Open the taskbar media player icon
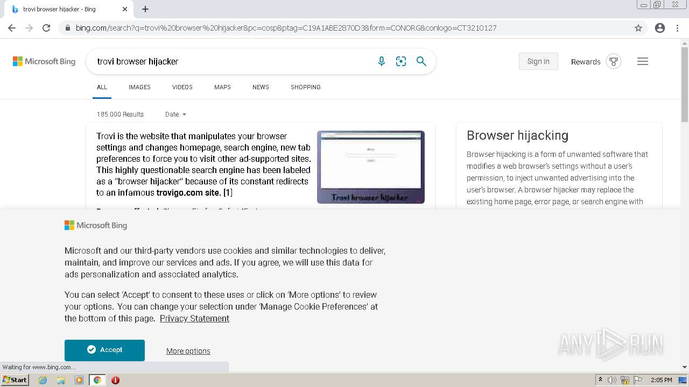Viewport: 689px width, 387px height. click(x=79, y=380)
